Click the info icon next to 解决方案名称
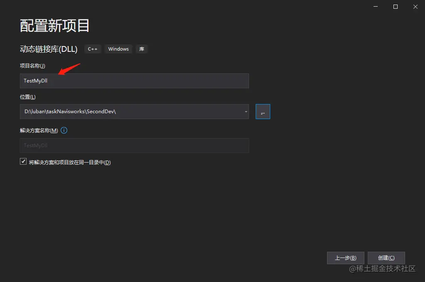Viewport: 425px width, 282px height. click(64, 130)
